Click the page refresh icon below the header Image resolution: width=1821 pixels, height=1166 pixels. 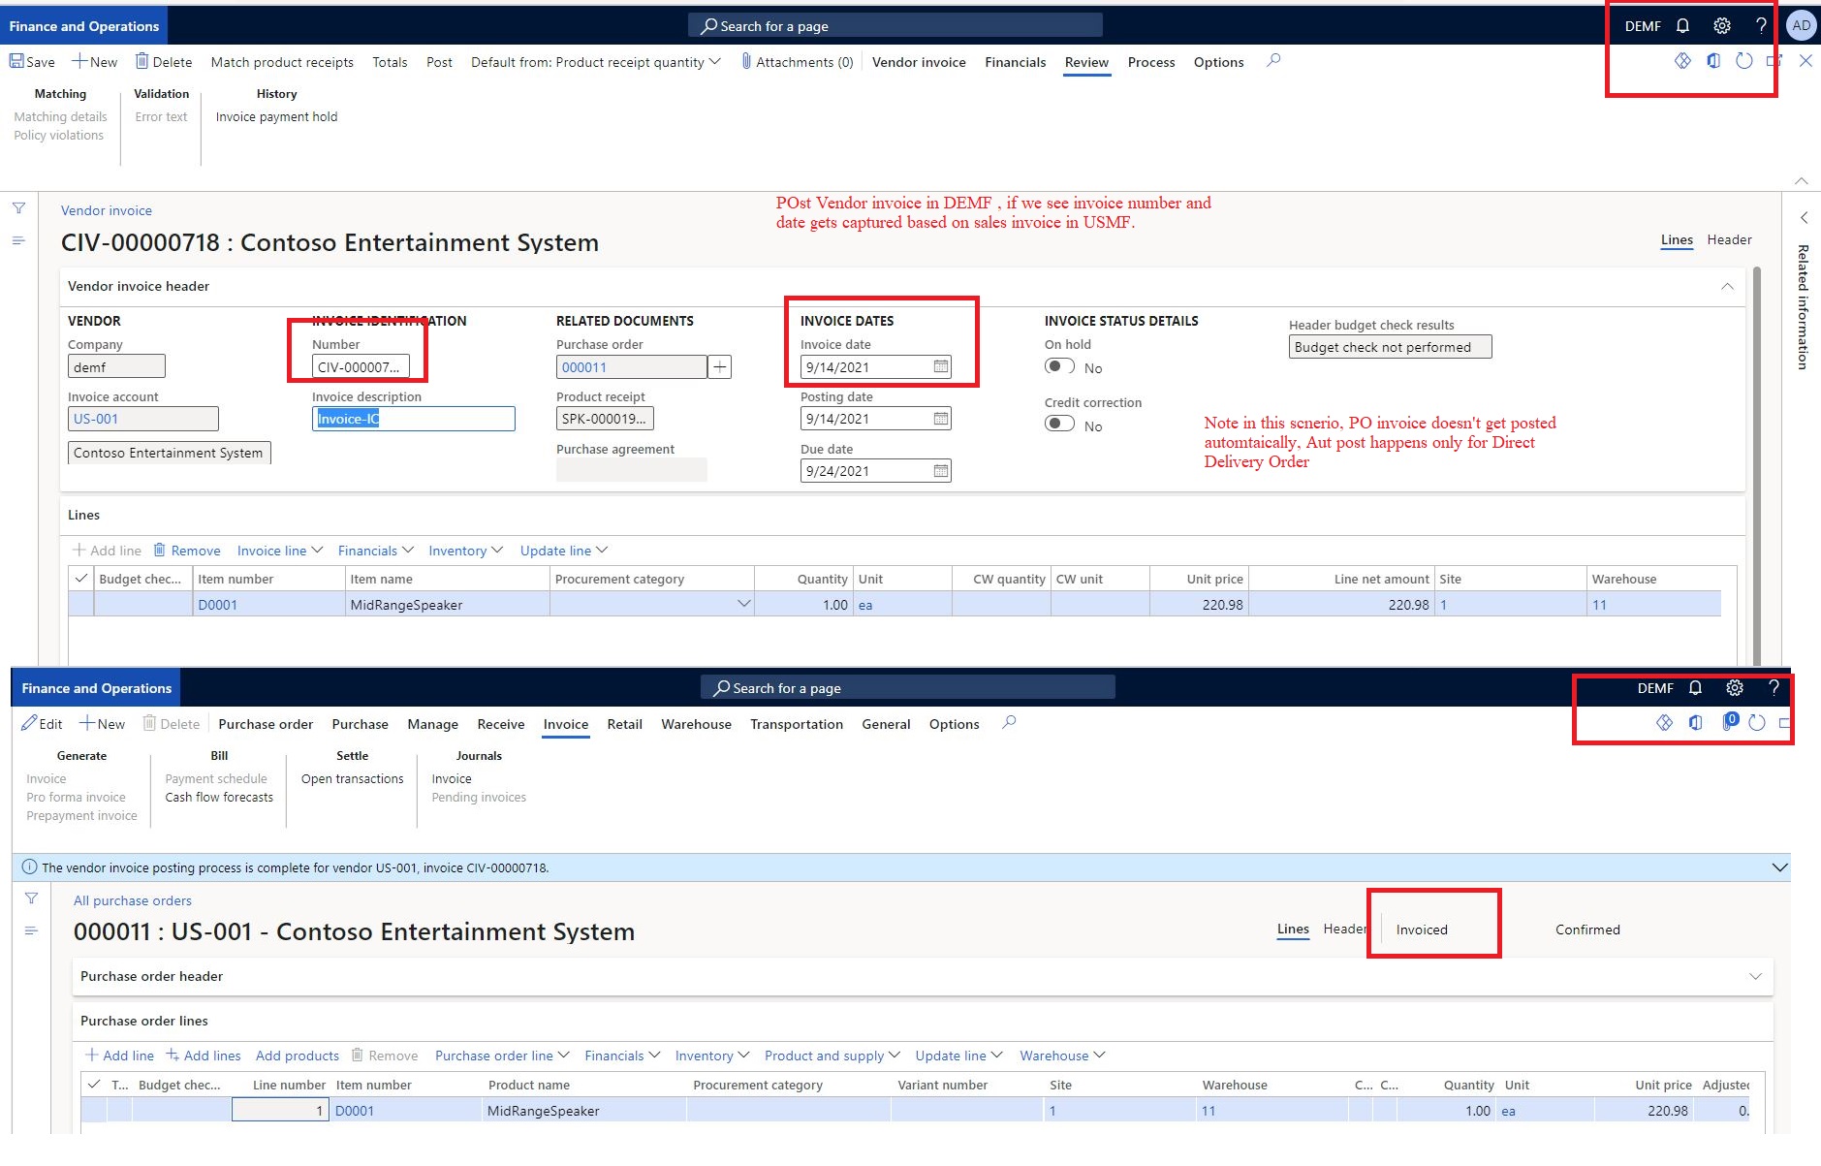(1743, 60)
